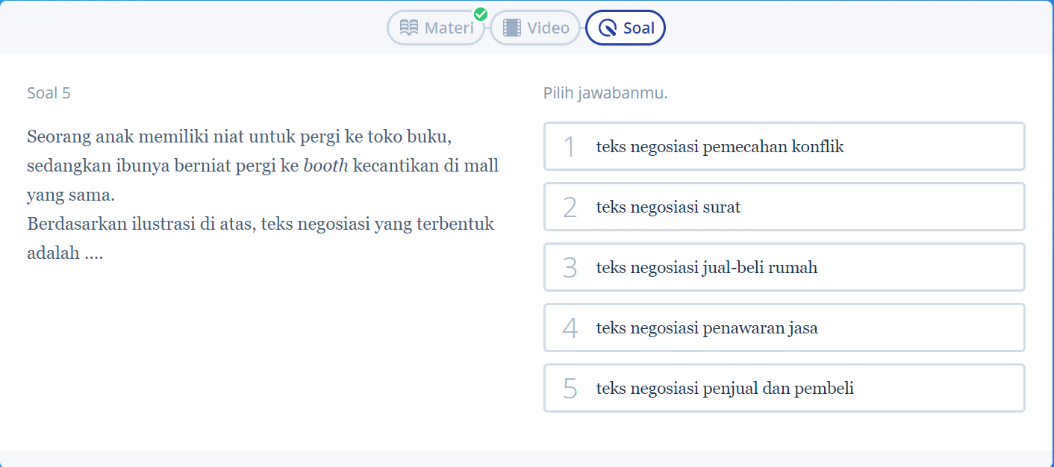Viewport: 1054px width, 467px height.
Task: Click the "Pilih jawabanmu." instruction text
Action: click(x=605, y=93)
